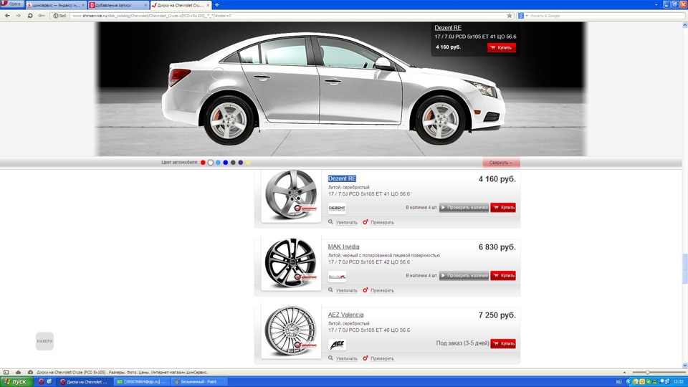The width and height of the screenshot is (688, 387).
Task: Switch to the Paint taskbar window
Action: coord(199,382)
